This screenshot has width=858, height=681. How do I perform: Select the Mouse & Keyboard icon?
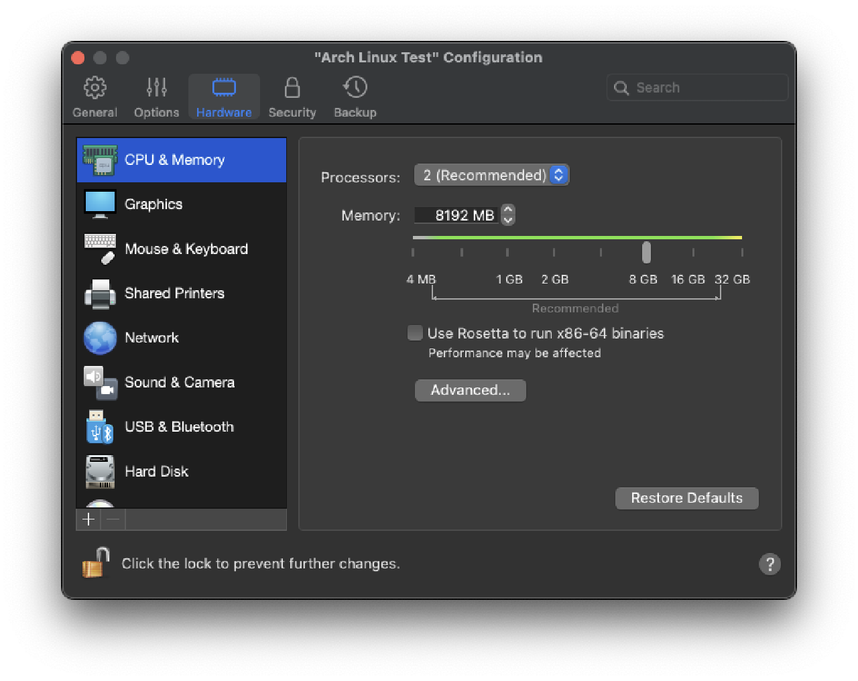tap(100, 249)
